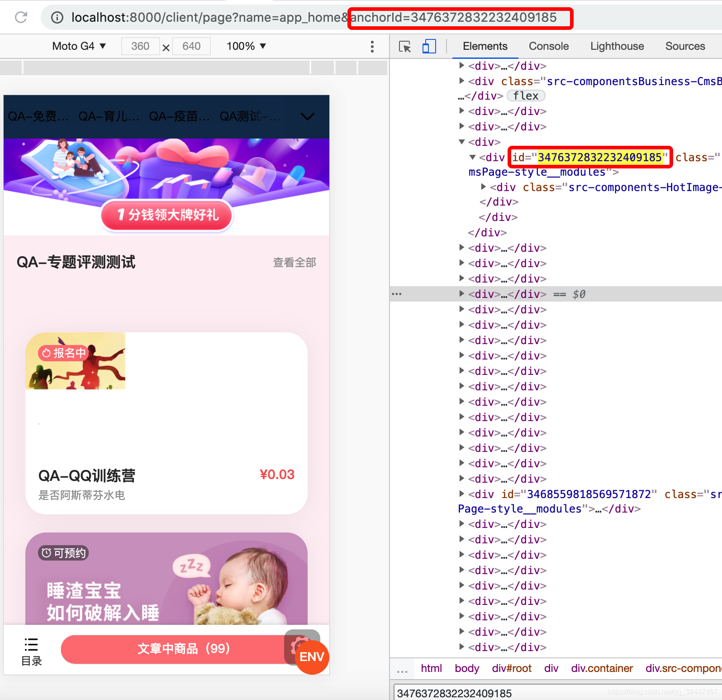Viewport: 722px width, 700px height.
Task: Switch to Sources tab
Action: [x=685, y=46]
